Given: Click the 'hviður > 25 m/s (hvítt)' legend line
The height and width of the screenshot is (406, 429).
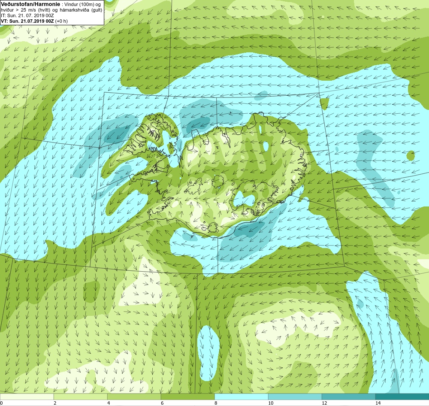Looking at the screenshot, I should pos(51,10).
